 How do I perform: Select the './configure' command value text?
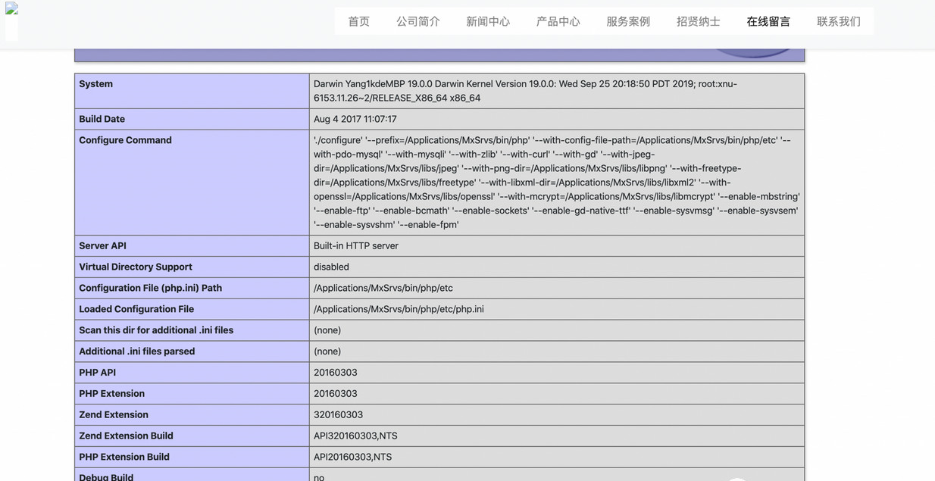[557, 183]
